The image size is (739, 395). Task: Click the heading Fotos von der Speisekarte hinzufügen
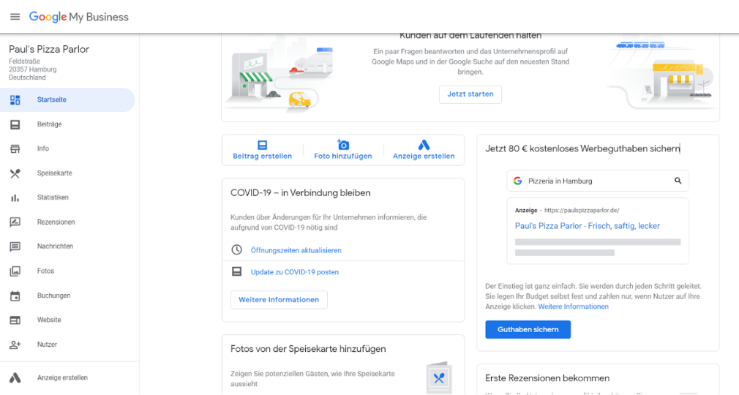pos(308,349)
